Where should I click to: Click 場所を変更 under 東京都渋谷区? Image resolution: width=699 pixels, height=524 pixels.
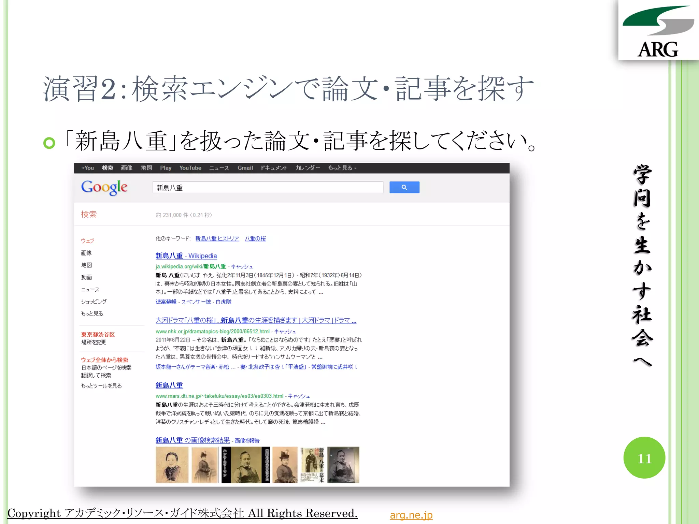click(x=94, y=342)
